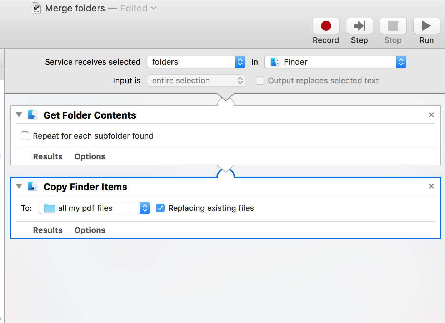Viewport: 445px width, 323px height.
Task: Click the Finder icon beside Get Folder Contents
Action: 33,115
